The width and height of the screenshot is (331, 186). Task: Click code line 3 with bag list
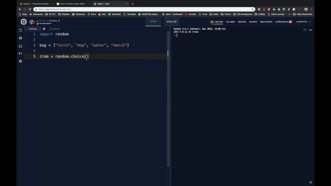84,45
